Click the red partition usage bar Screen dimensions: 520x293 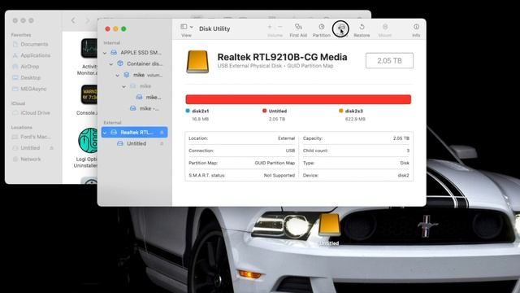(298, 99)
